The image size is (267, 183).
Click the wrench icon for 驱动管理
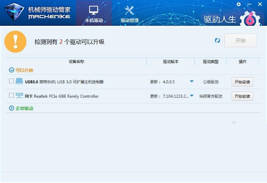point(129,10)
